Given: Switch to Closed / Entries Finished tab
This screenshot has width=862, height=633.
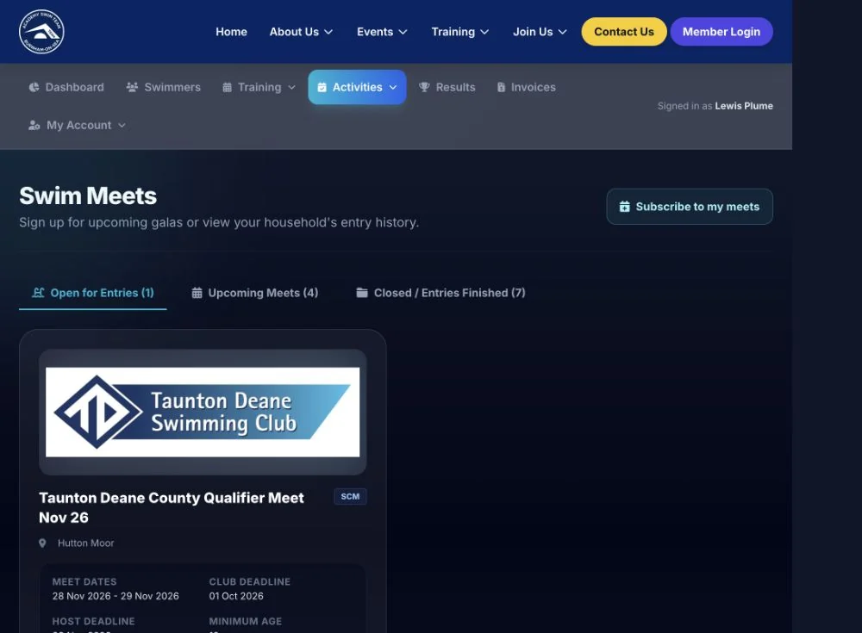Looking at the screenshot, I should coord(440,293).
